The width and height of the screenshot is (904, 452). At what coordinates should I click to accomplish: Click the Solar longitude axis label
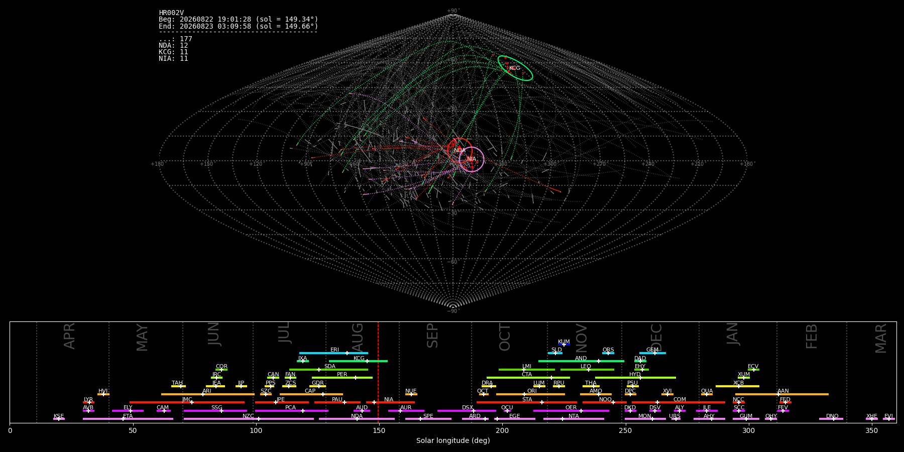pos(453,440)
